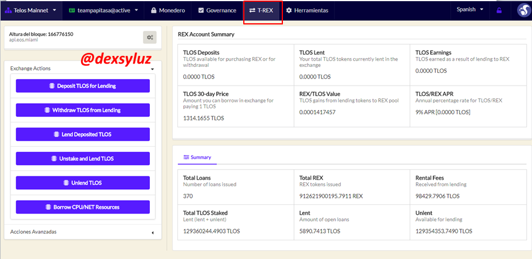Screen dimensions: 532x259
Task: Click Deposit TLOS for Lending button
Action: coord(83,86)
